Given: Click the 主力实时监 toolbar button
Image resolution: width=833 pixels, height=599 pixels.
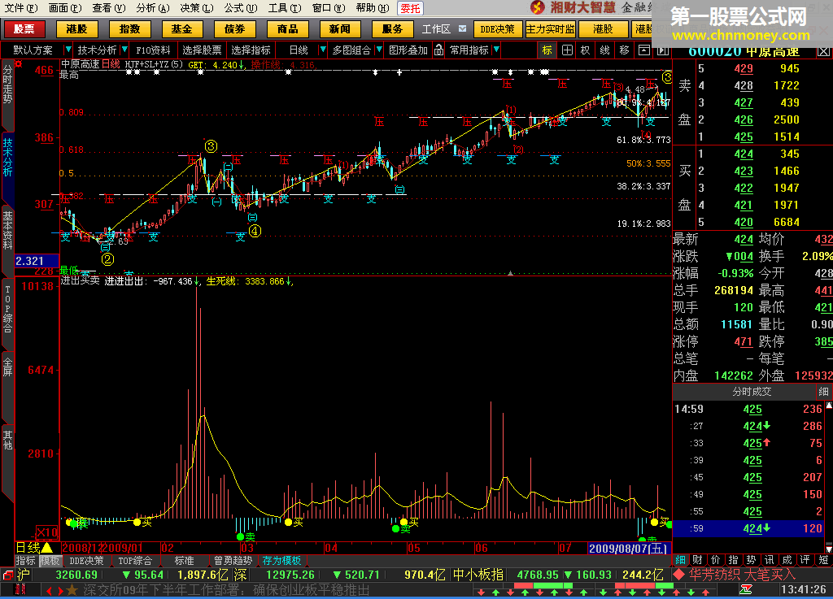Looking at the screenshot, I should click(x=550, y=28).
